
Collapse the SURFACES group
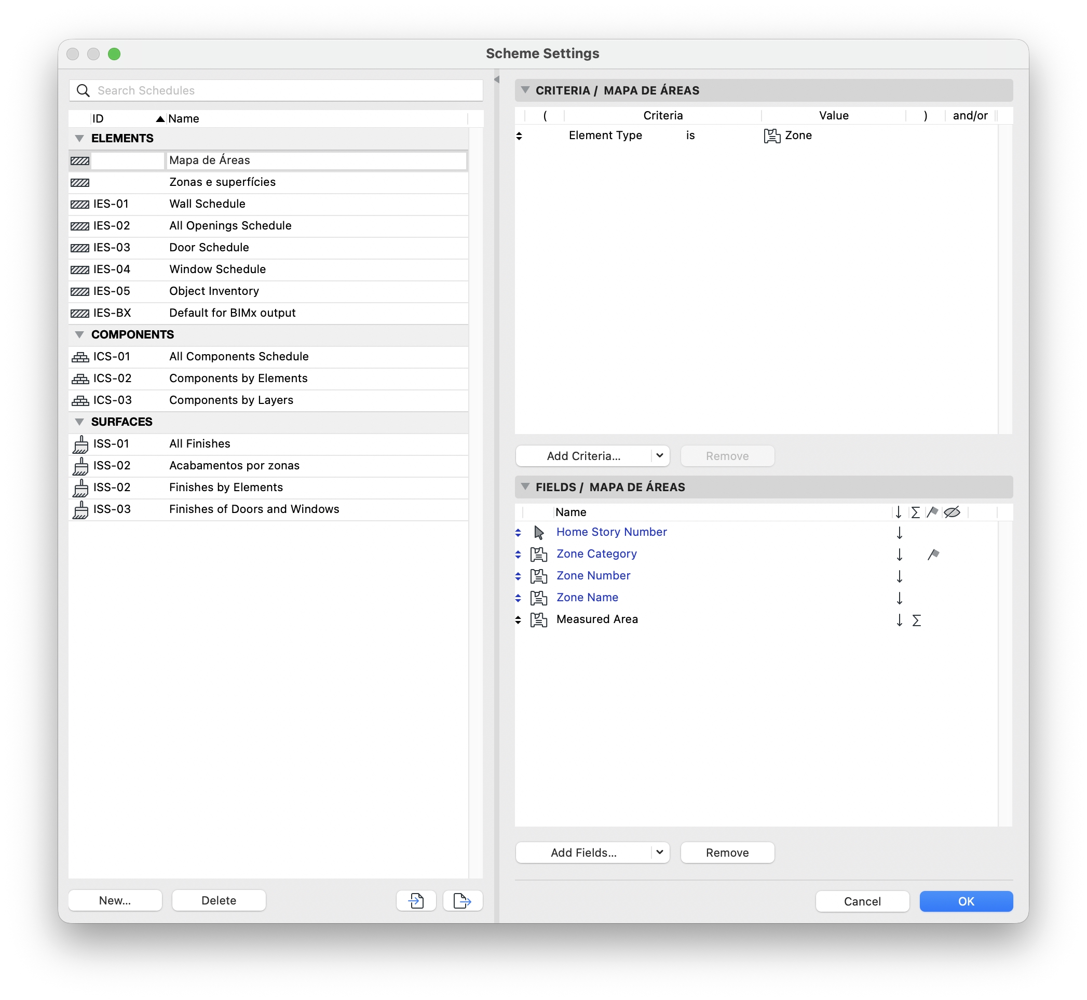point(79,422)
